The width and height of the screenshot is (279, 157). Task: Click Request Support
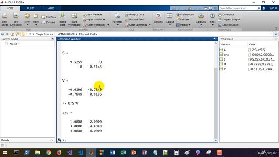pos(229,20)
